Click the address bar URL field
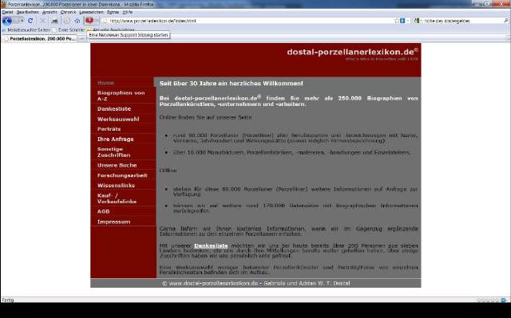Image resolution: width=511 pixels, height=318 pixels. [248, 21]
